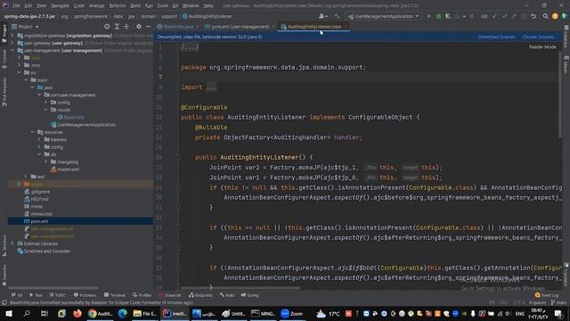Open the Terminal tool window
Viewport: 570px width, 321px height.
(115, 295)
